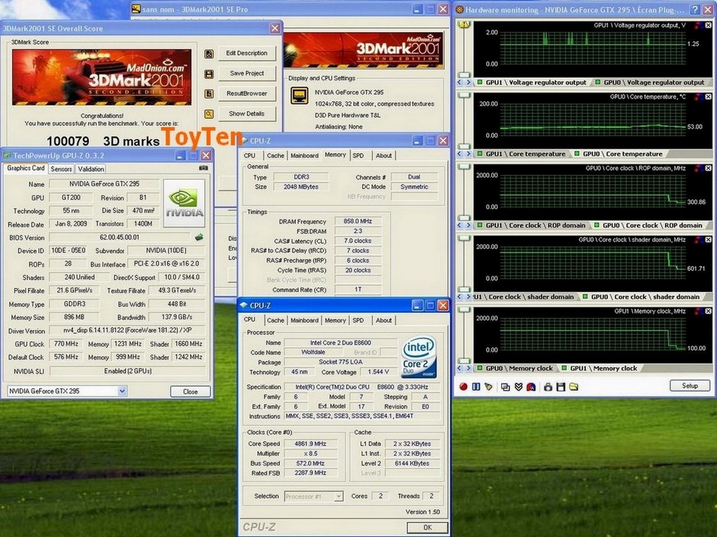
Task: Select GPU0 \ Memory clock graph tab
Action: (515, 368)
